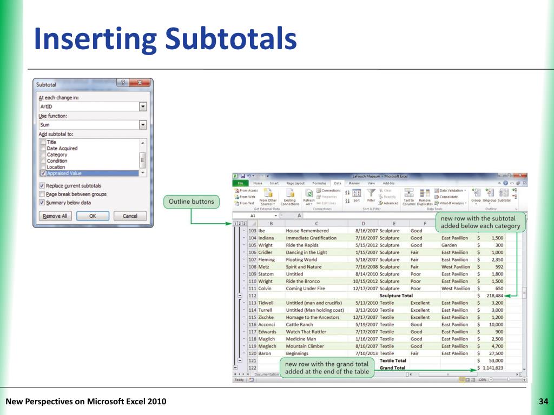Uncheck the Appraised Value checkbox

tap(43, 173)
